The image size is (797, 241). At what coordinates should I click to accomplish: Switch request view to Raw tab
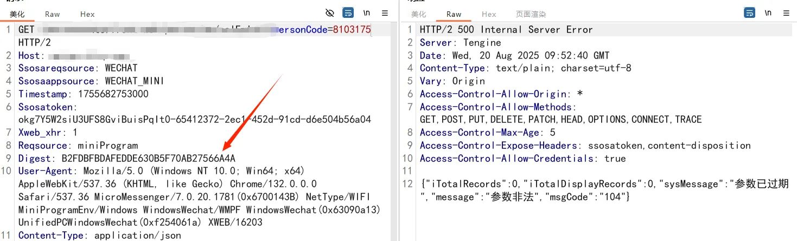[x=53, y=14]
